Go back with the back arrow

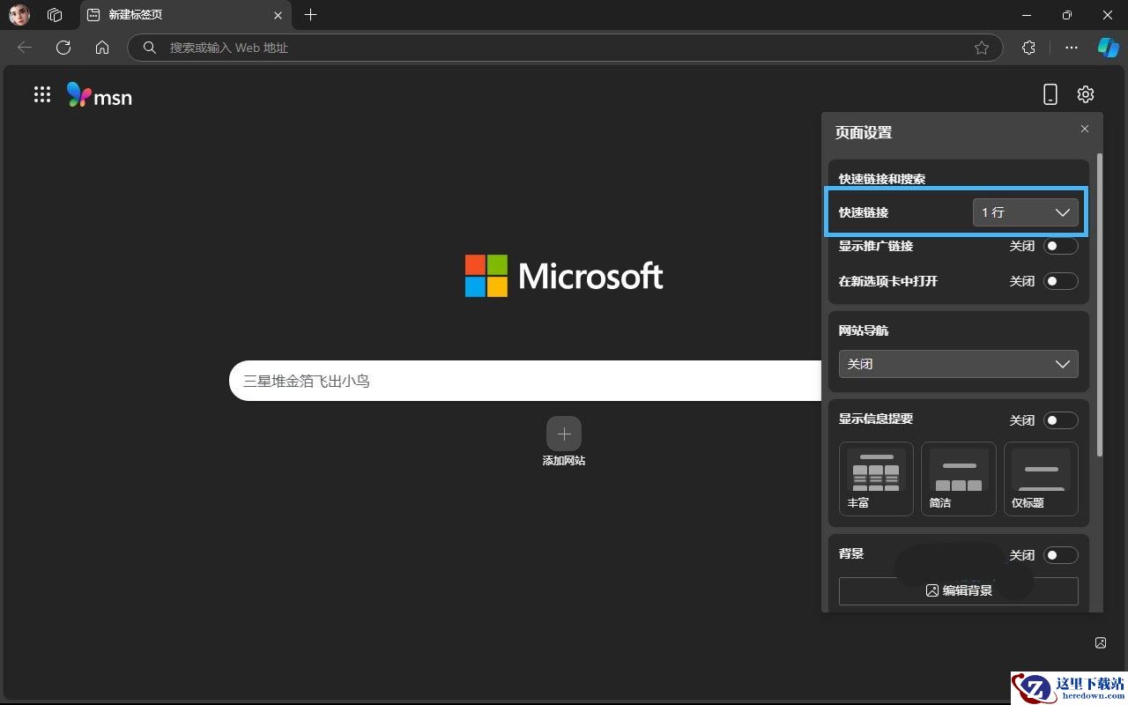point(25,48)
